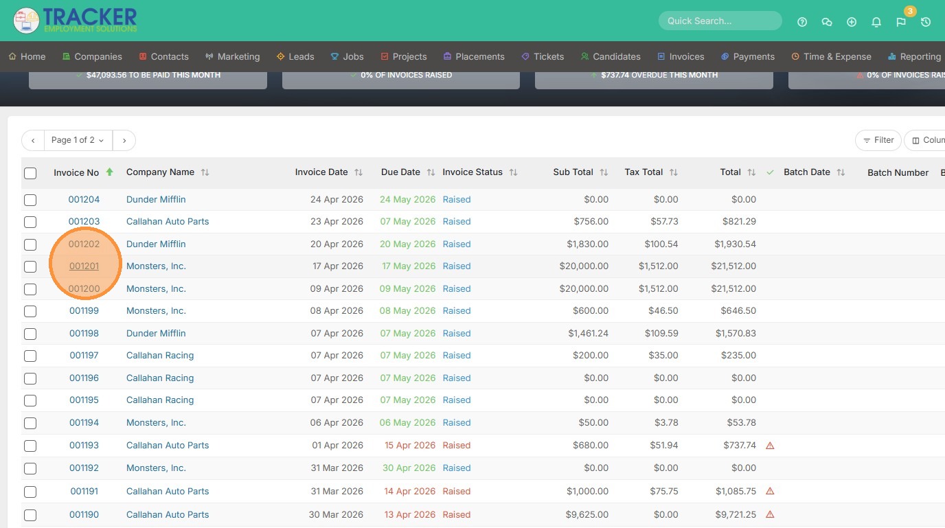
Task: Click the Filter button
Action: coord(878,140)
